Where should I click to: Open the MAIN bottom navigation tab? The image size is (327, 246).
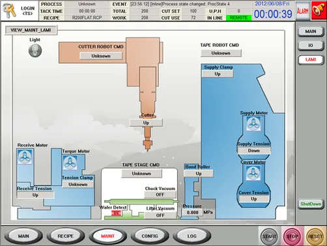[23, 236]
